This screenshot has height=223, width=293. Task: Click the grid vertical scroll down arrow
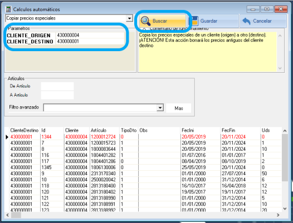coord(285,209)
